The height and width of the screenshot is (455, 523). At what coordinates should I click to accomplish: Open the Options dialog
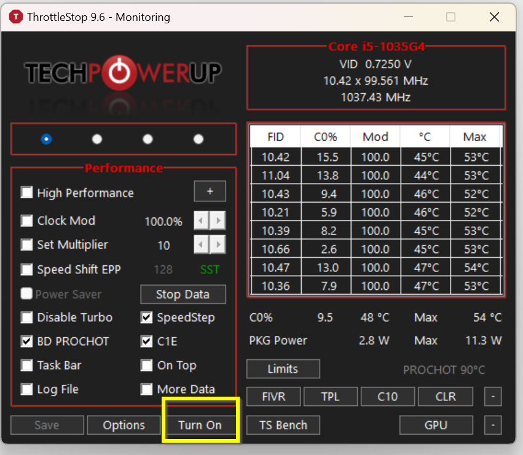click(124, 425)
